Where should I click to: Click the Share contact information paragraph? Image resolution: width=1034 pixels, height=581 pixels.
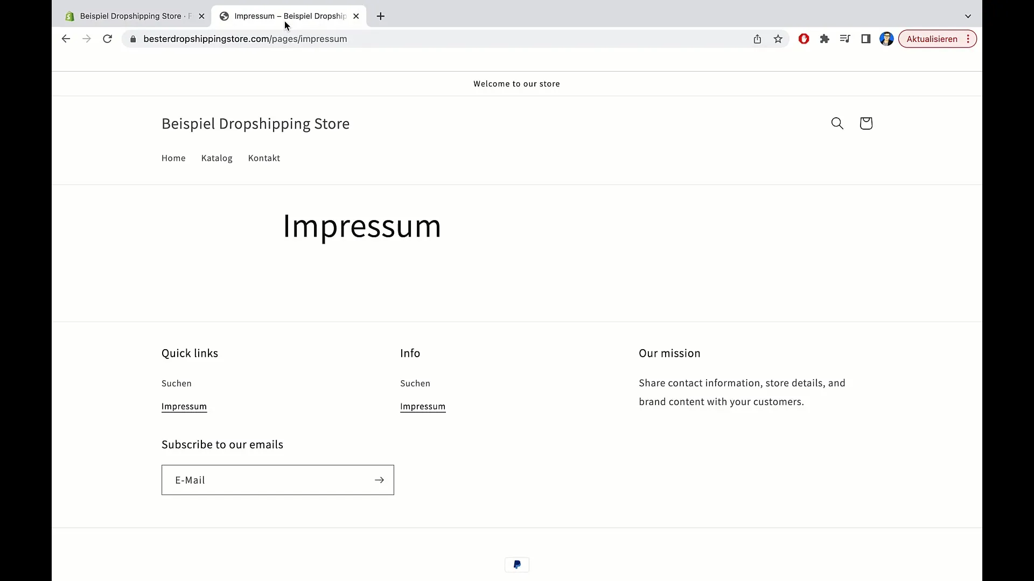[742, 393]
